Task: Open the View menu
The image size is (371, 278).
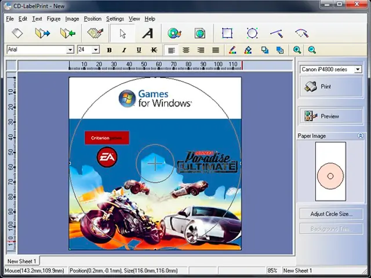Action: click(x=134, y=19)
